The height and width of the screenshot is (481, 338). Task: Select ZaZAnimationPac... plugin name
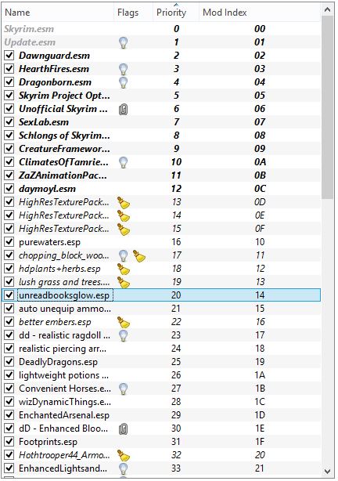(x=63, y=175)
